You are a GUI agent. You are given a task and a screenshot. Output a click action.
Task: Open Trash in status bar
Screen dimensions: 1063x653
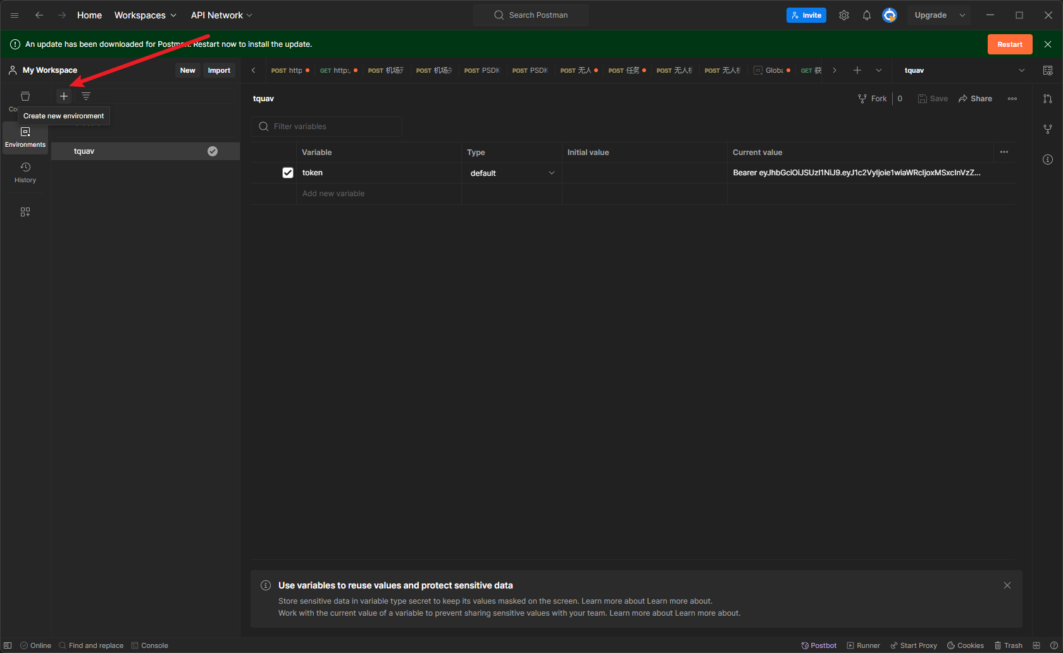tap(1009, 645)
